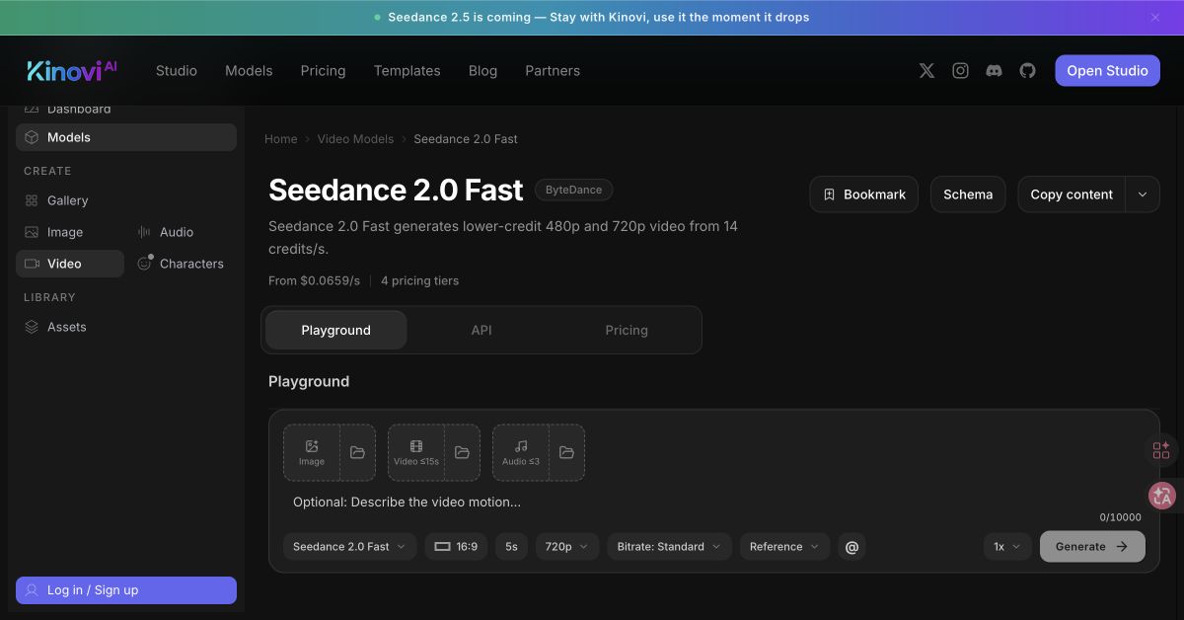Open the X (Twitter) social icon
Image resolution: width=1184 pixels, height=620 pixels.
tap(926, 71)
